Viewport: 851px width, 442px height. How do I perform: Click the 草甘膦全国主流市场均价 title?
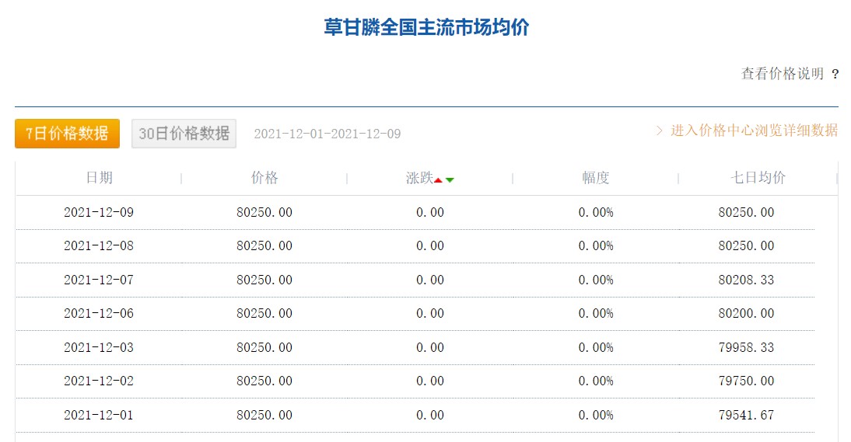click(x=426, y=27)
